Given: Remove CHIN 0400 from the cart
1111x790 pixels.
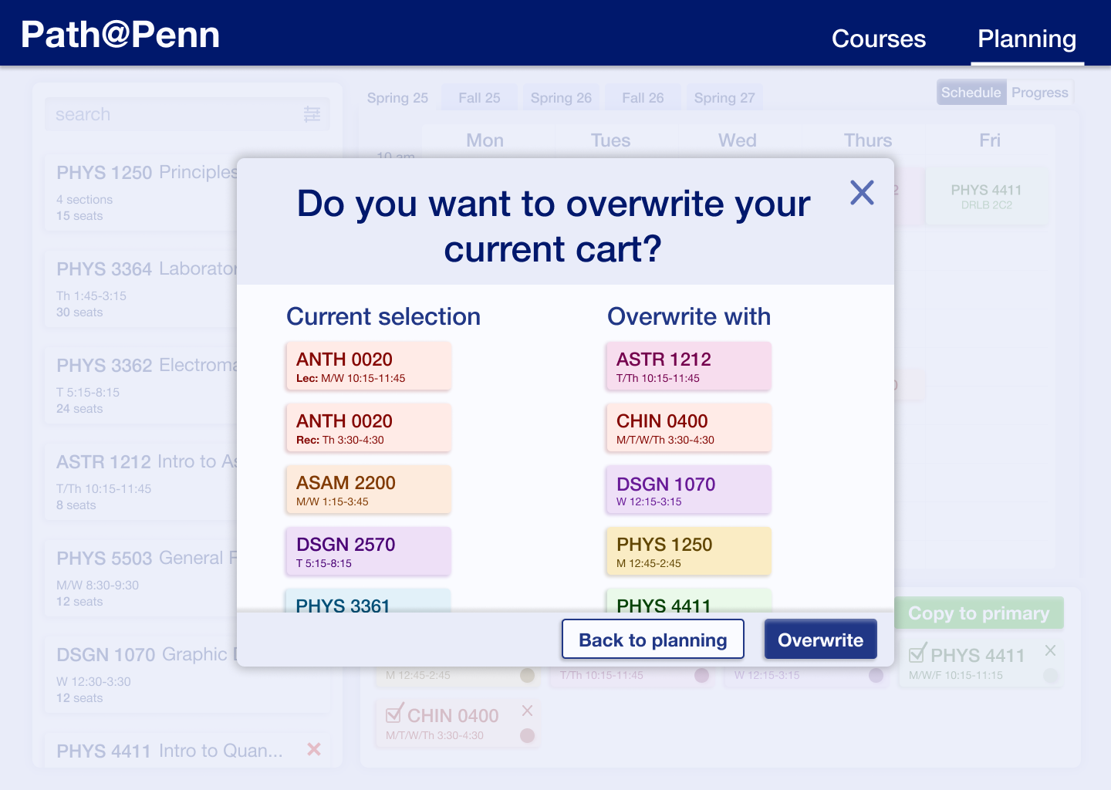Looking at the screenshot, I should click(x=528, y=711).
